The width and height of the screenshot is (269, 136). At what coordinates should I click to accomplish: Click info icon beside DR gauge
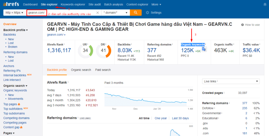[106, 44]
